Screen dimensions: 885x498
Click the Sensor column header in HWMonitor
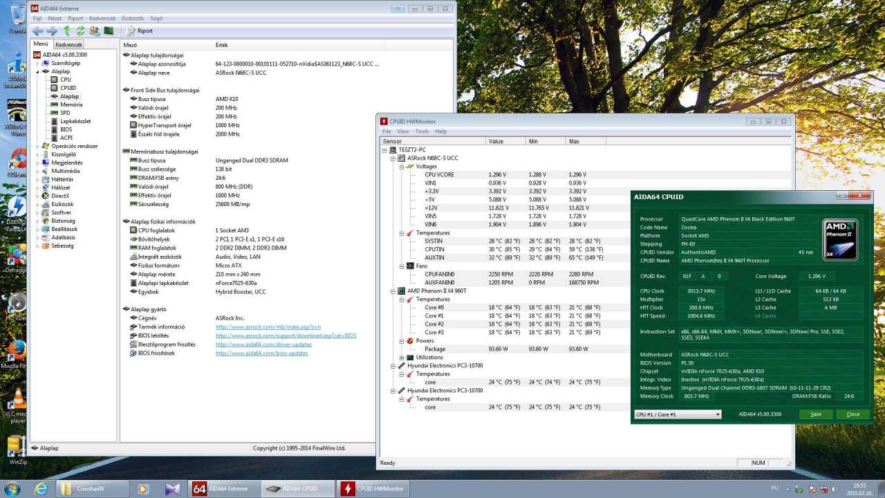click(x=432, y=141)
